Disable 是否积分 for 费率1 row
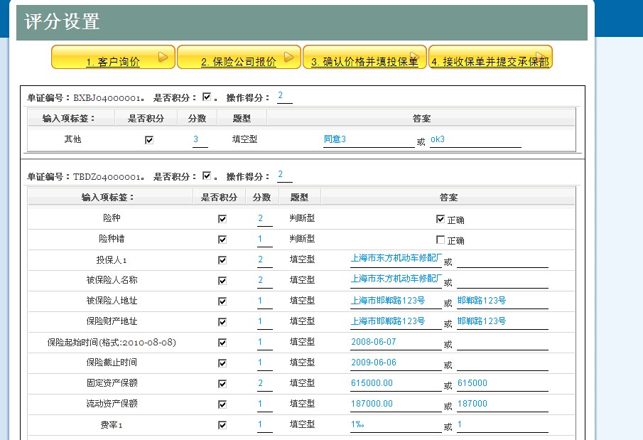The width and height of the screenshot is (643, 440). click(x=222, y=425)
